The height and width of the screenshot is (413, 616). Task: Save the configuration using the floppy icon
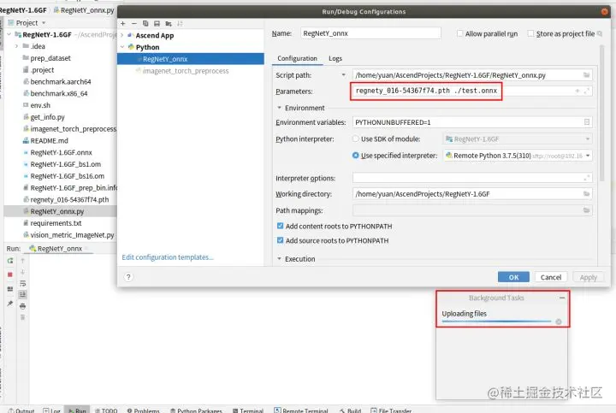tap(157, 24)
